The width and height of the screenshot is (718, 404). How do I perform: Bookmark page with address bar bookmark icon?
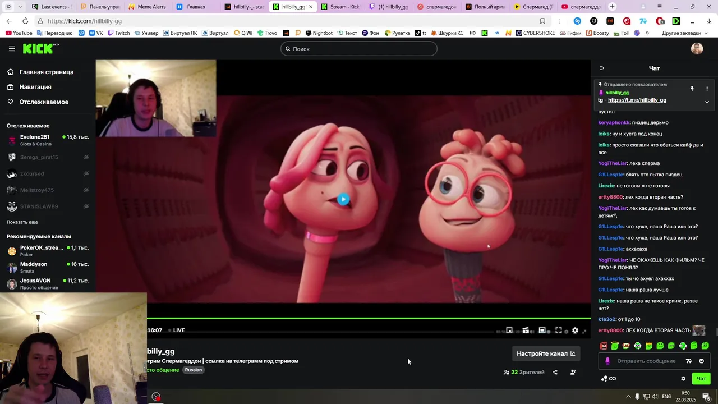coord(542,21)
